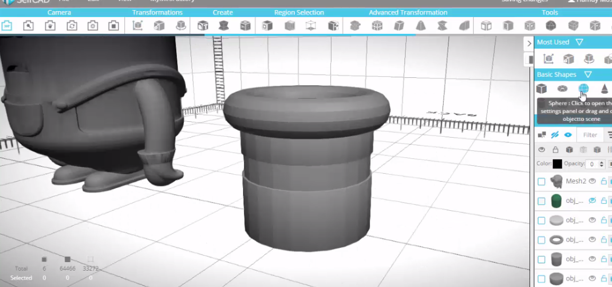Toggle lock on green cylinder object

604,201
